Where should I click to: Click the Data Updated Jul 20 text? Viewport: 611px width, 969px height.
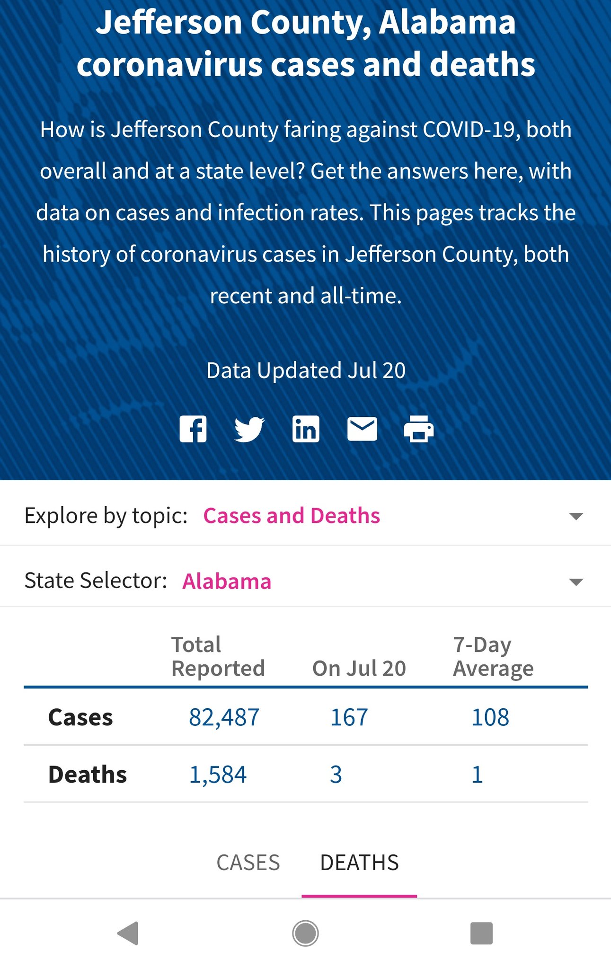306,370
